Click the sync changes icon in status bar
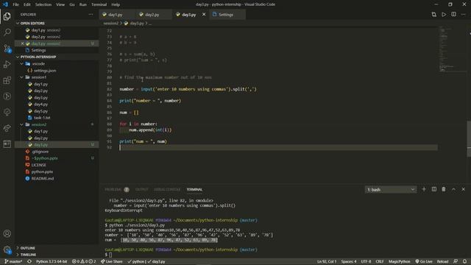Image resolution: width=471 pixels, height=265 pixels. pyautogui.click(x=29, y=261)
